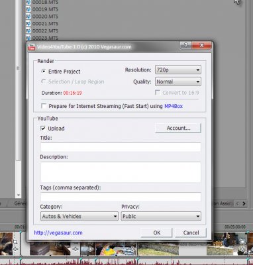Click the dialog help question mark button
The image size is (253, 265).
click(185, 45)
